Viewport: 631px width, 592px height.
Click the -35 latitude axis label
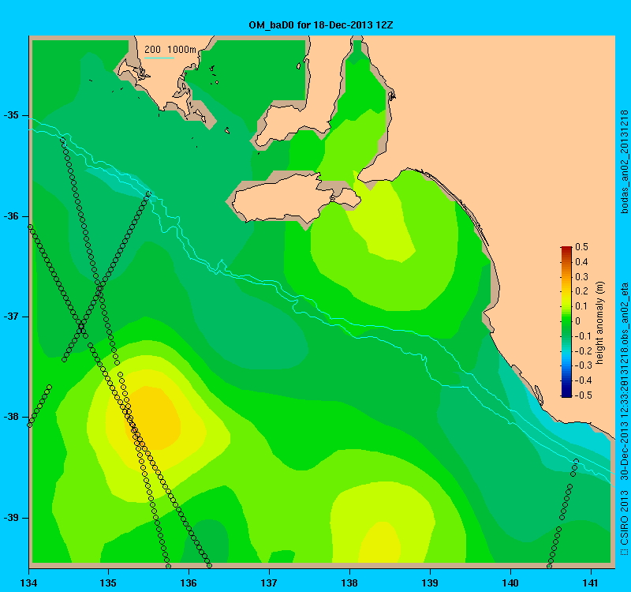(11, 115)
